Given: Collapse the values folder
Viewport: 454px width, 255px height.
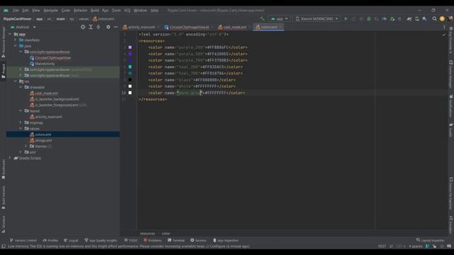Looking at the screenshot, I should coord(21,128).
